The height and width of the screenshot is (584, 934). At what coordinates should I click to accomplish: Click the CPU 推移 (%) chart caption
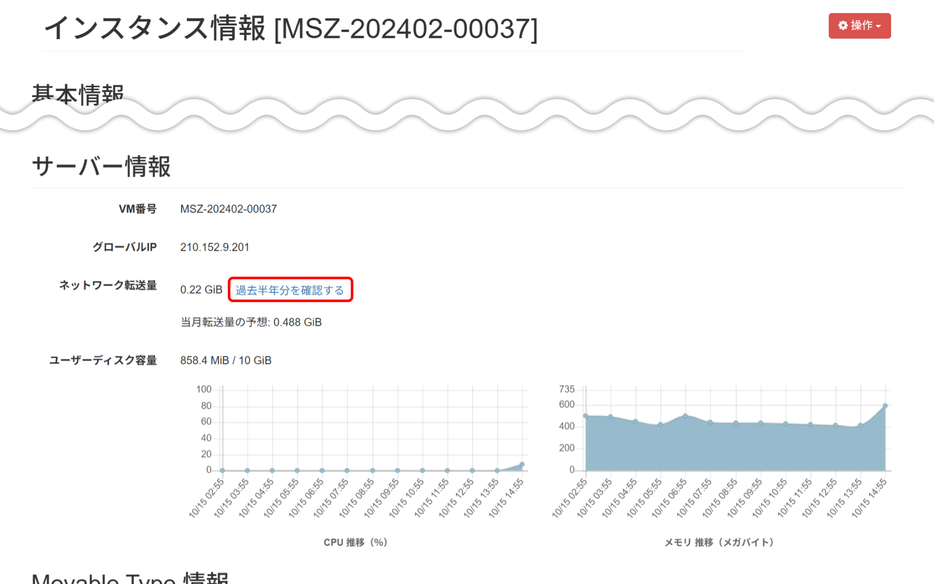pos(355,542)
